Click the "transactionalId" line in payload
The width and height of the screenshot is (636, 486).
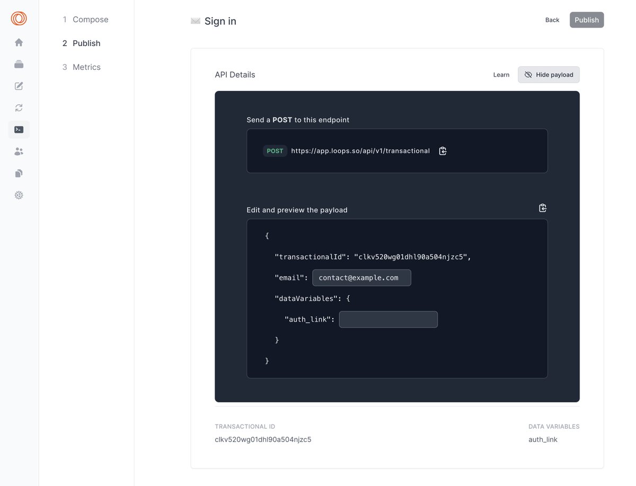coord(373,257)
